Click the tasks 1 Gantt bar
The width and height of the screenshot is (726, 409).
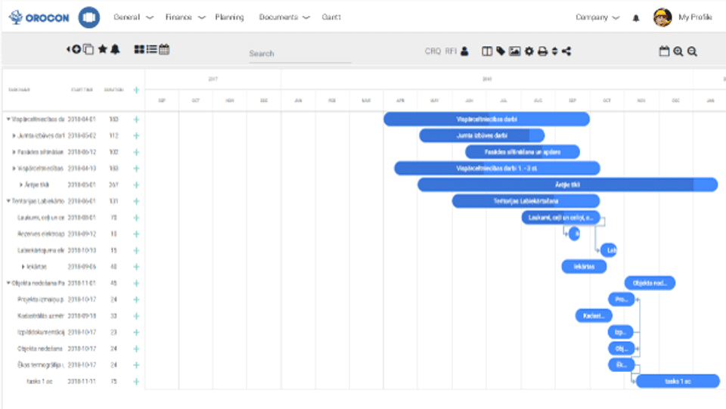pos(678,382)
